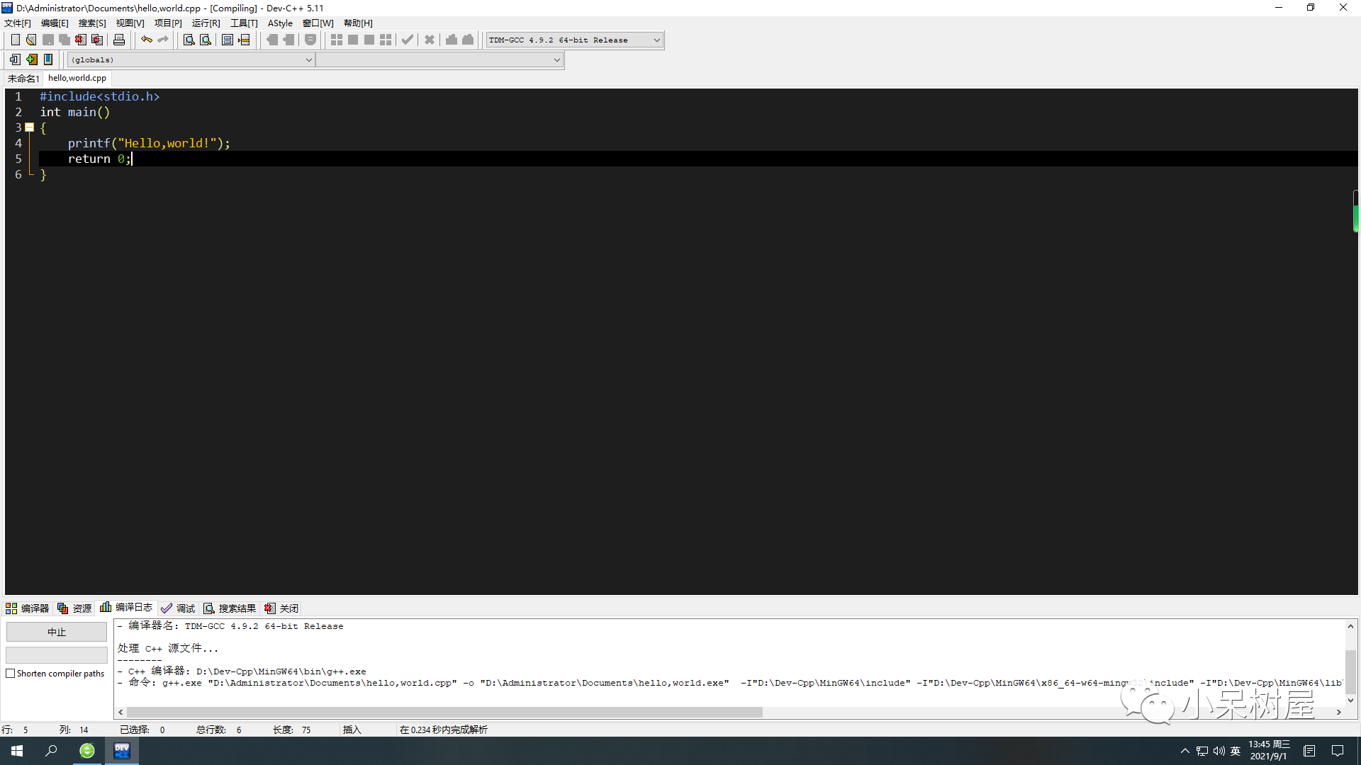Open the 关闭 tab in bottom panel
The width and height of the screenshot is (1361, 765).
pos(282,608)
